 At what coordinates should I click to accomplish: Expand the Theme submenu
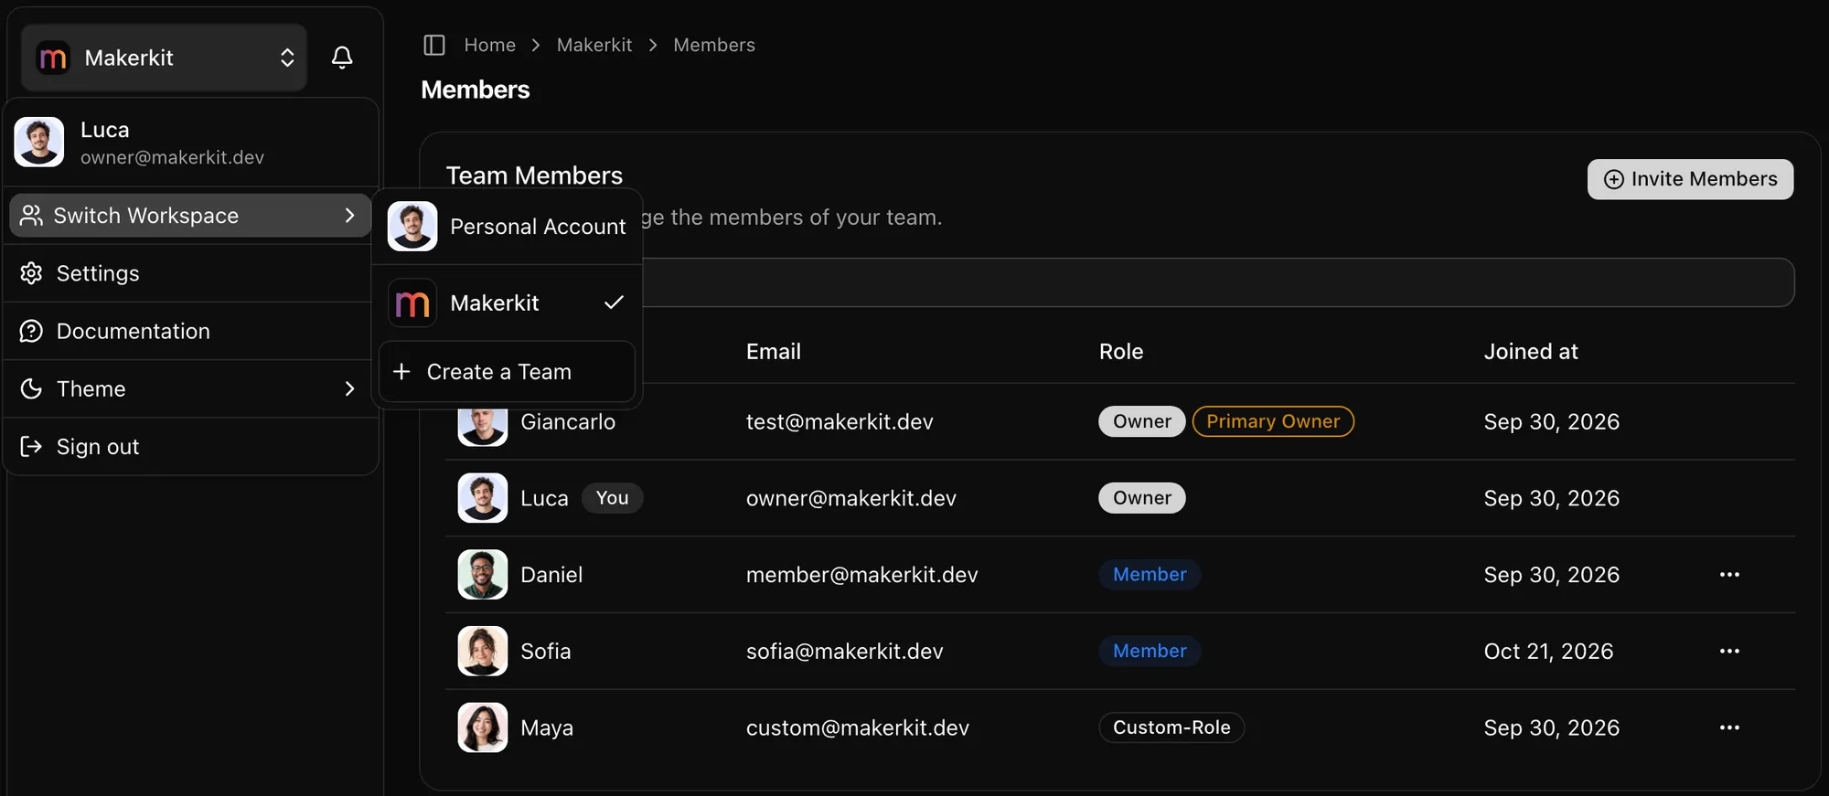point(190,388)
